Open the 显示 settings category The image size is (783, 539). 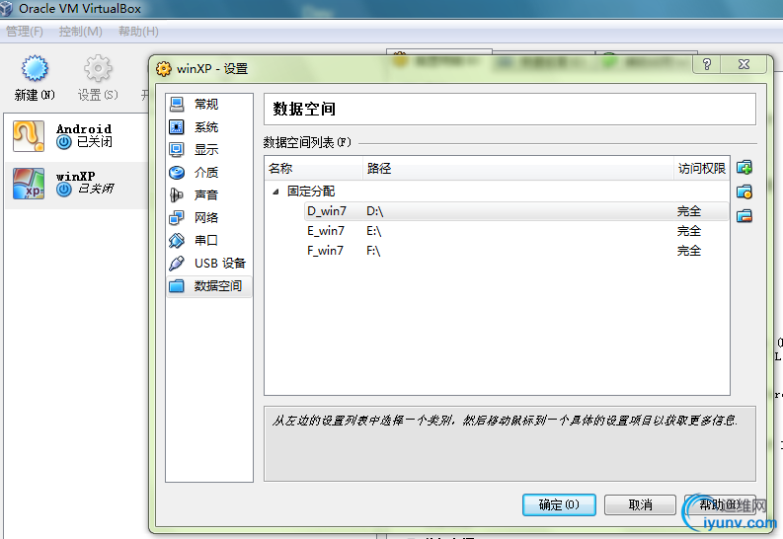[208, 149]
